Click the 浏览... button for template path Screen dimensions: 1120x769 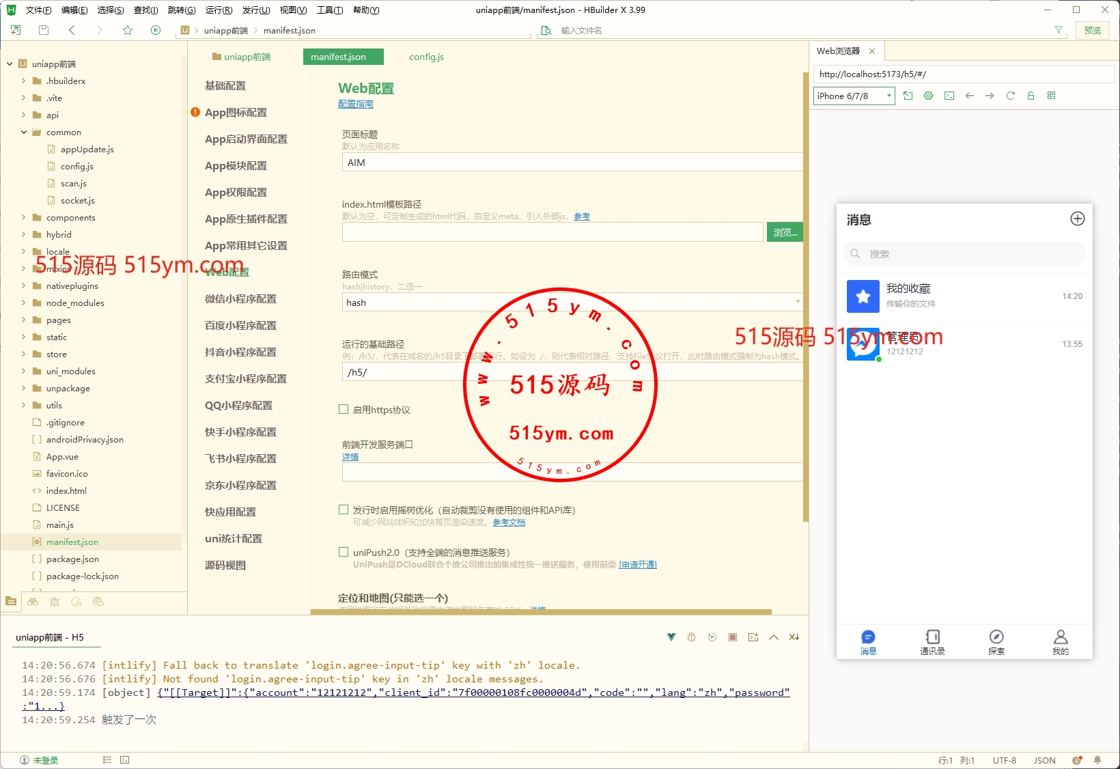[x=785, y=232]
